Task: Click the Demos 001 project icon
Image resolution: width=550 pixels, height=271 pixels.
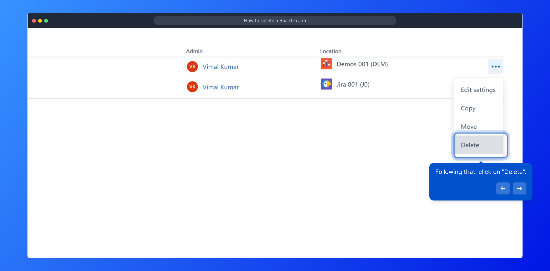Action: [326, 64]
